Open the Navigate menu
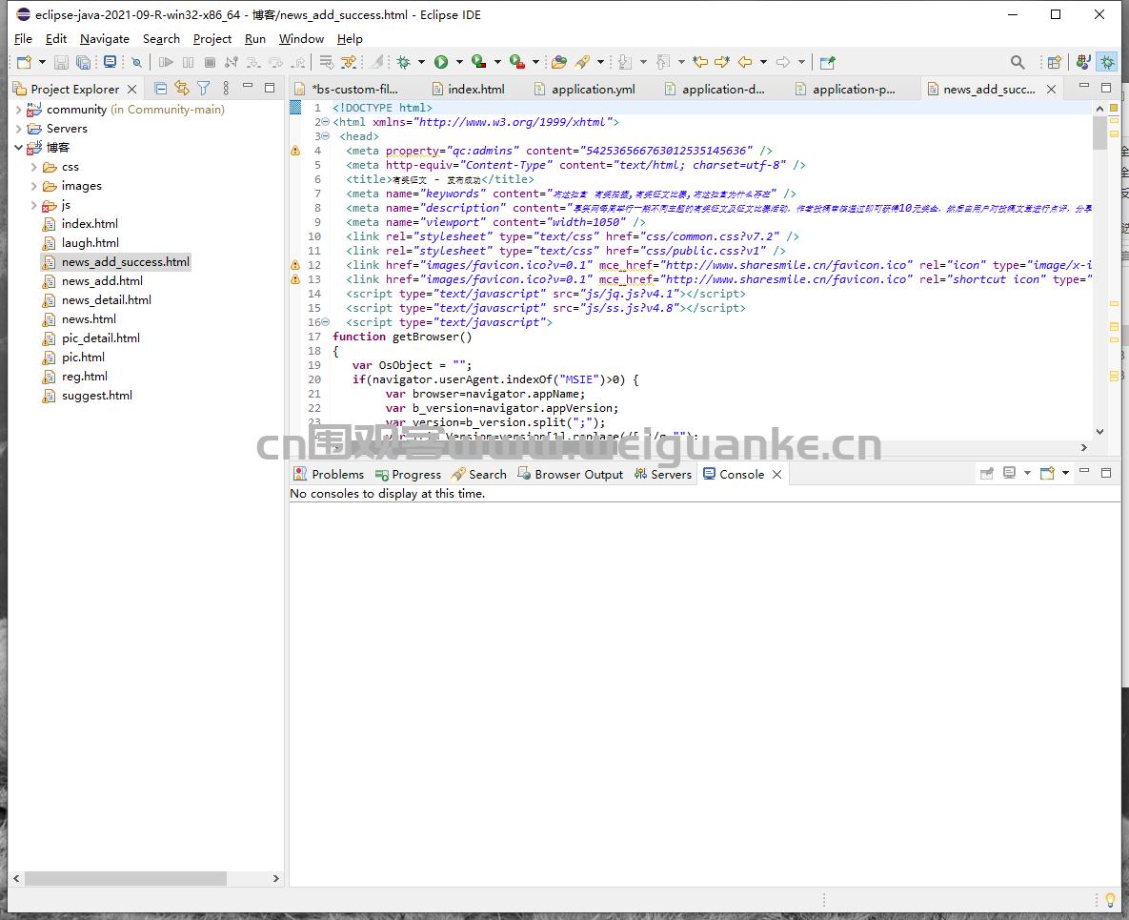The width and height of the screenshot is (1129, 920). click(104, 39)
